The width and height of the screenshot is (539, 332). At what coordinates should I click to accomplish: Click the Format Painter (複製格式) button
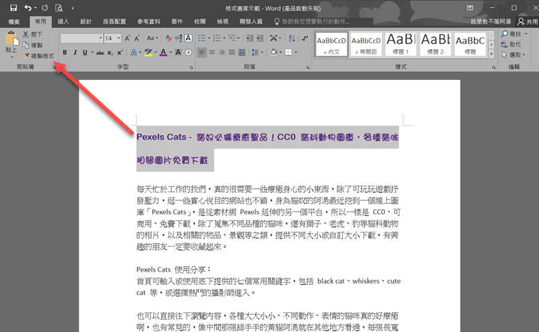(x=38, y=56)
